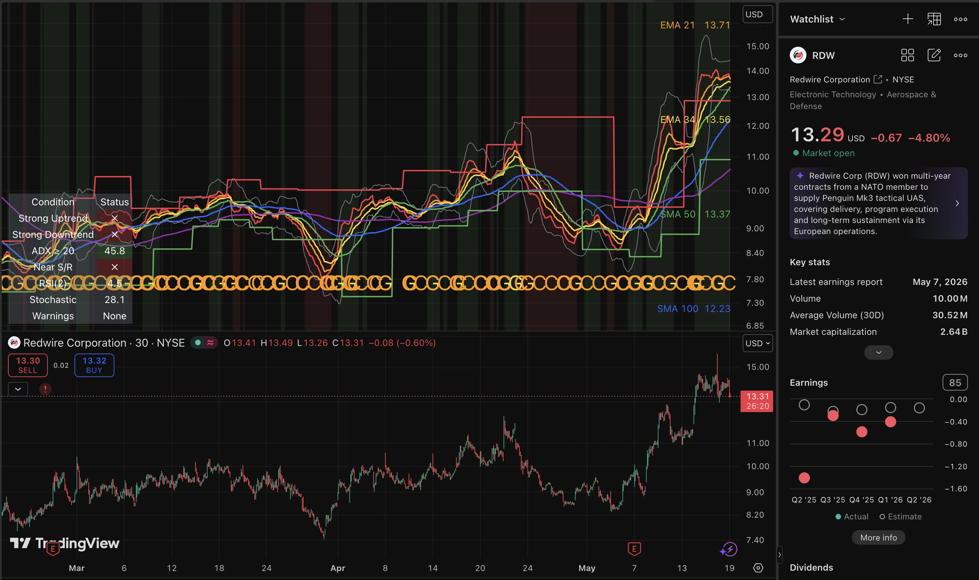Screen dimensions: 979x580
Task: Click the RDW company logo
Action: tap(798, 55)
